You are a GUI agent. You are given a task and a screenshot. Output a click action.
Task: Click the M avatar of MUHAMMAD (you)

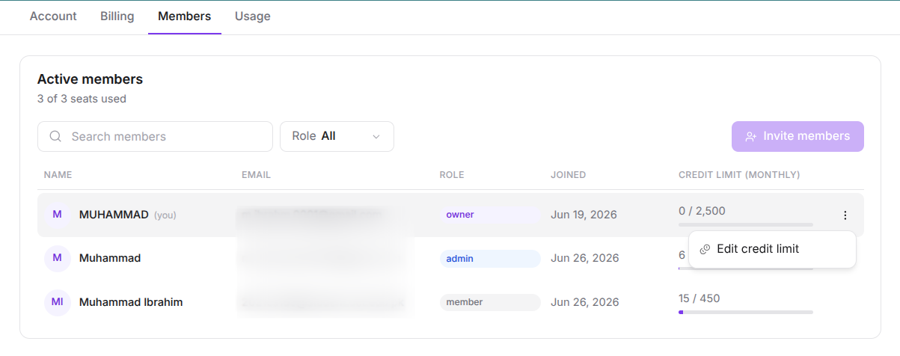coord(57,215)
